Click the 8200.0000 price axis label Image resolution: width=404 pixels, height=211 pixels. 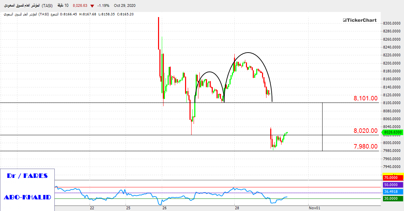[x=392, y=63]
